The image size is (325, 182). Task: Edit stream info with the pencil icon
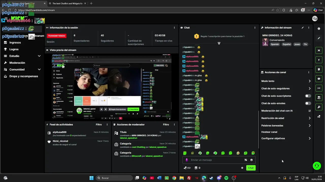coord(303,28)
